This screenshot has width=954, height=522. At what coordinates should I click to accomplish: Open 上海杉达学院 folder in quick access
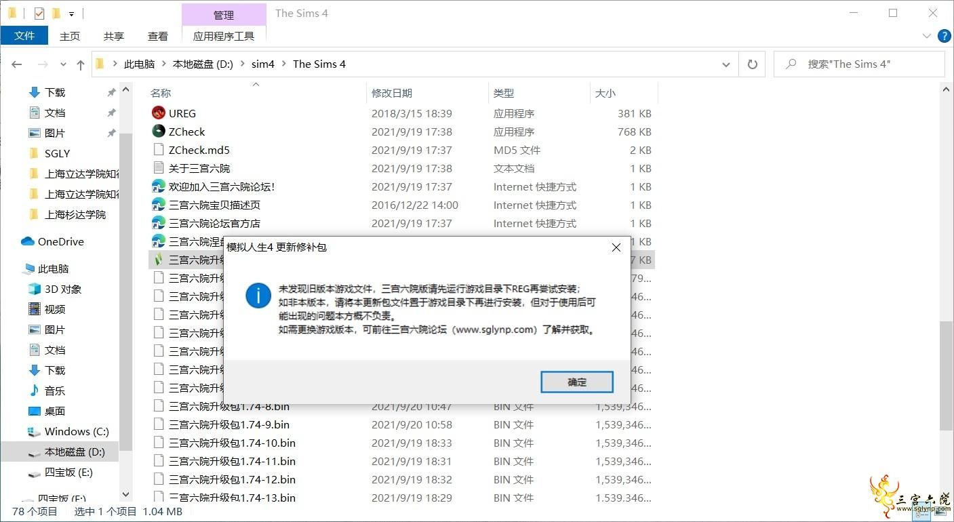tap(75, 214)
